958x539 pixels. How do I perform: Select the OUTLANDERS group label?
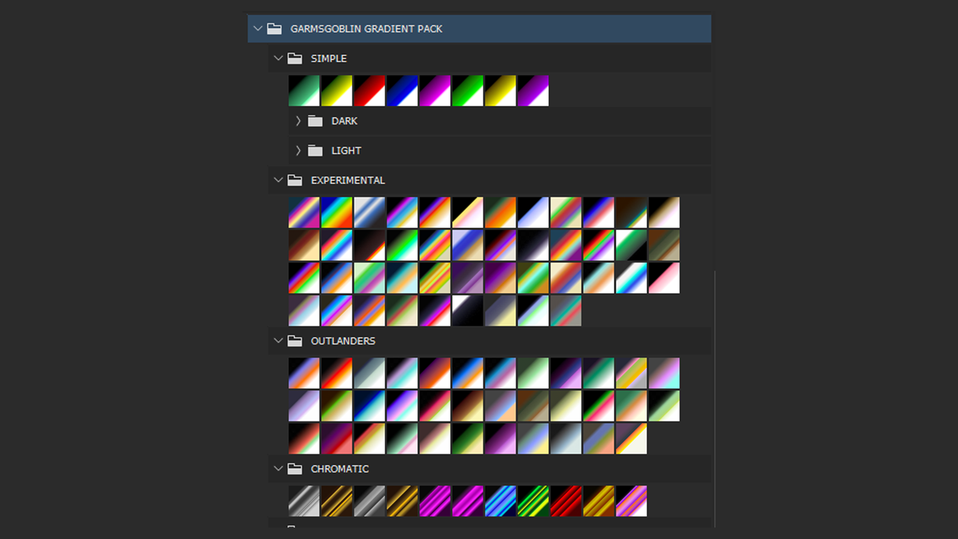pos(343,341)
